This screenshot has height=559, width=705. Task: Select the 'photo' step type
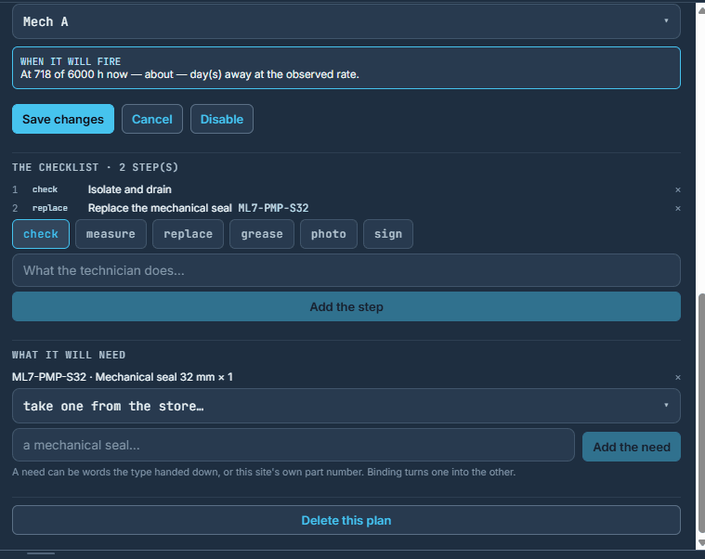(x=329, y=234)
